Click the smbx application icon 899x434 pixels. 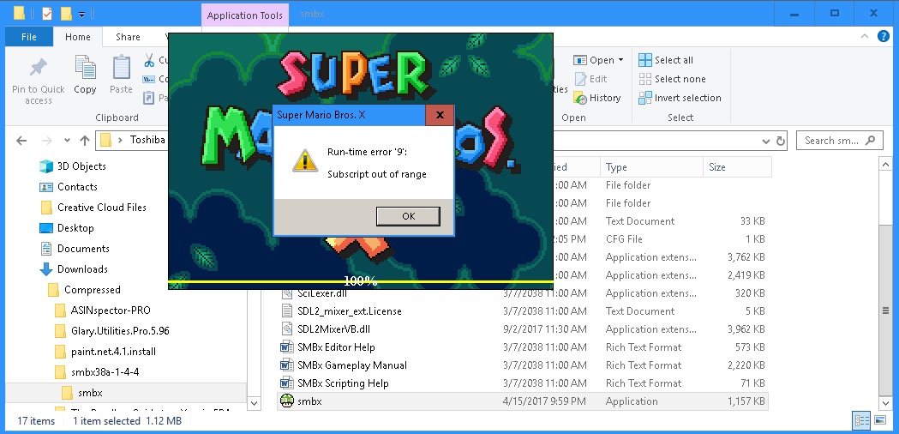286,401
